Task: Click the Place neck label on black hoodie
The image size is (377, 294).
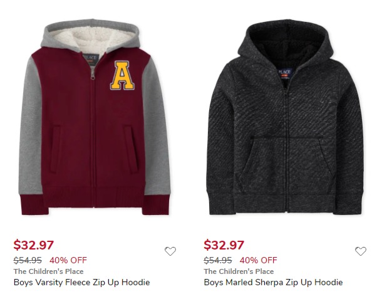Action: 285,73
